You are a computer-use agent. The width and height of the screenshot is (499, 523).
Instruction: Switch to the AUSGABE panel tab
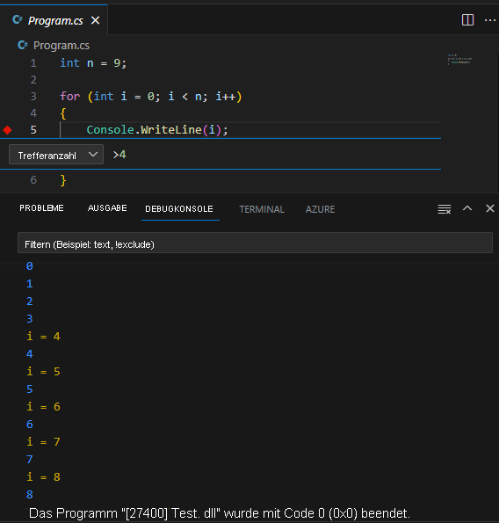[x=107, y=208]
